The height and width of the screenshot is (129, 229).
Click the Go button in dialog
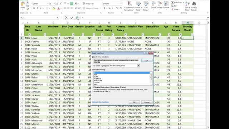click(147, 61)
